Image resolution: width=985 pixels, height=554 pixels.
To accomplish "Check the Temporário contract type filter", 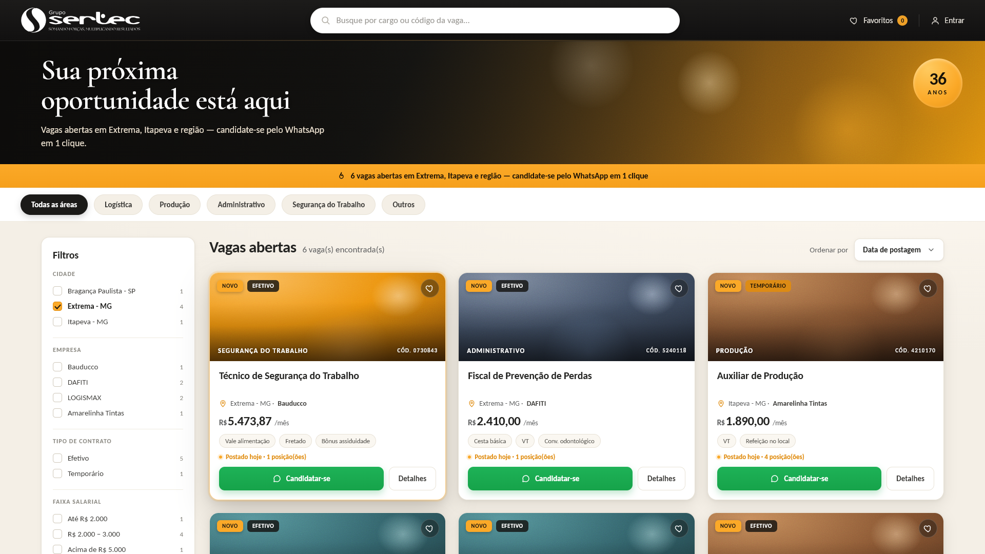I will (57, 473).
